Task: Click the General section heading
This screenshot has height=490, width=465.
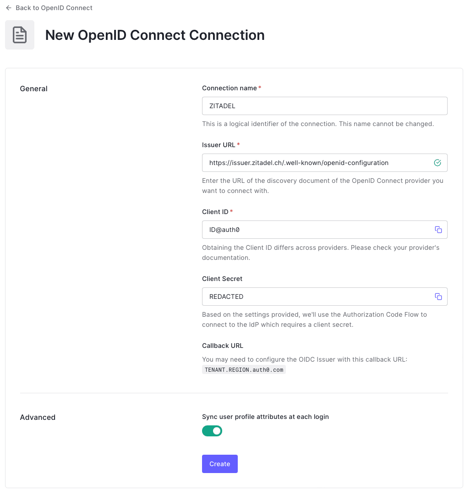Action: pos(34,88)
